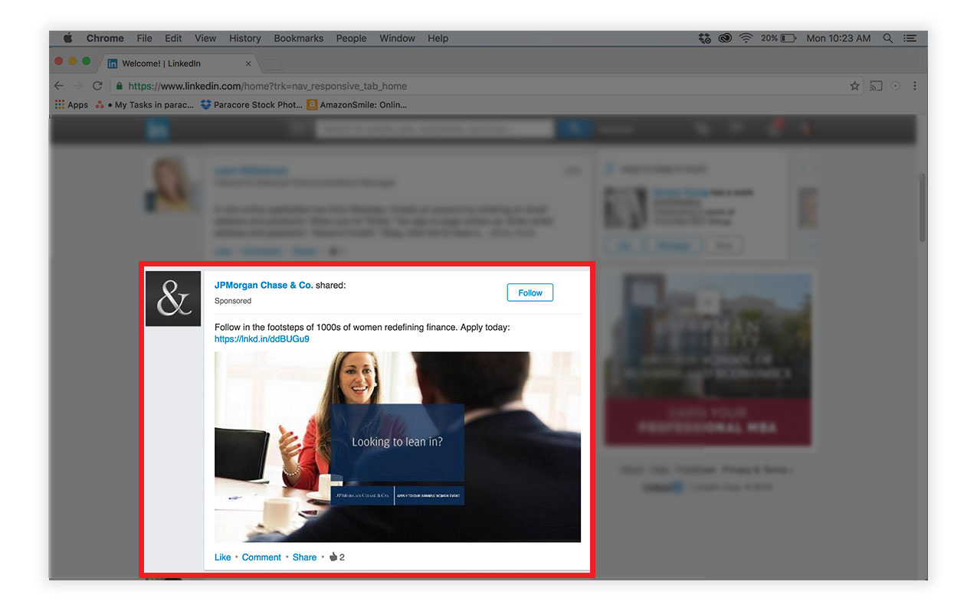The width and height of the screenshot is (977, 611).
Task: Reload the current page
Action: coord(97,86)
